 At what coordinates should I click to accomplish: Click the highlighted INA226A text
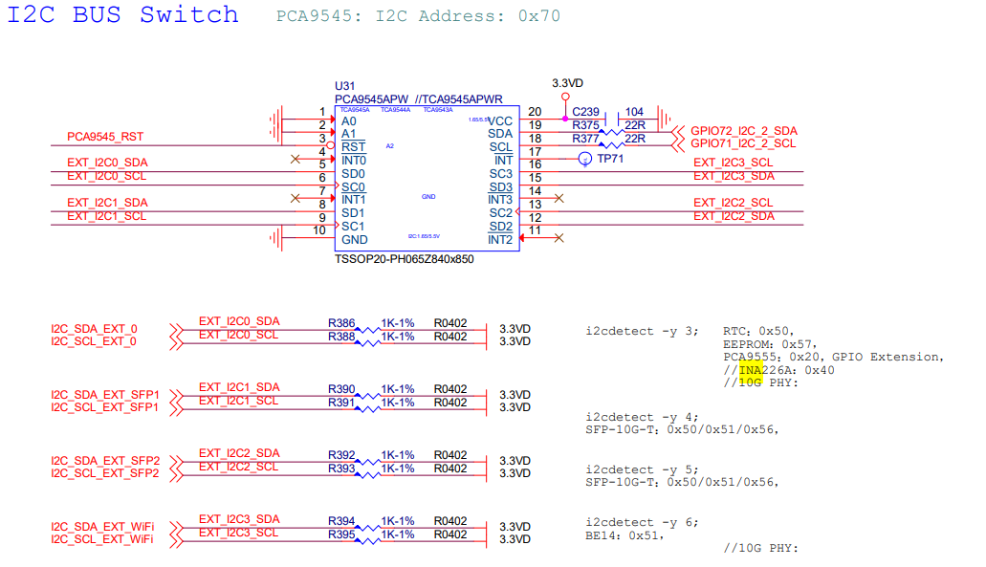(752, 370)
